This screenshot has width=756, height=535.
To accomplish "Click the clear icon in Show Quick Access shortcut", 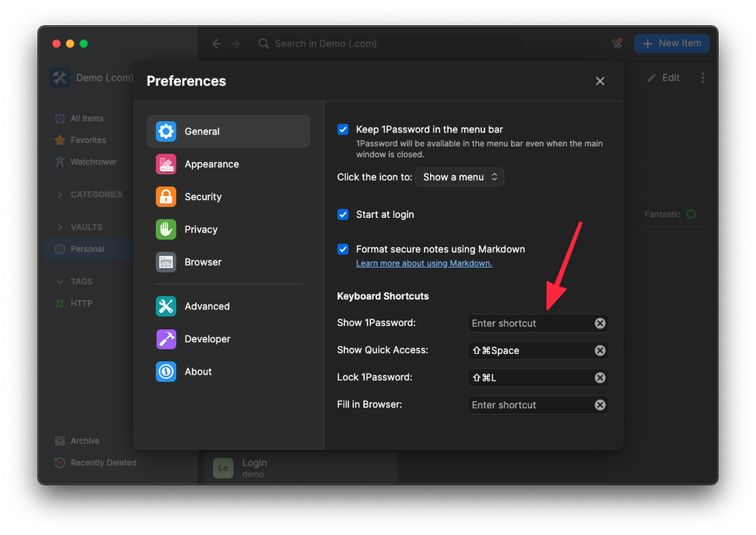I will (x=599, y=350).
